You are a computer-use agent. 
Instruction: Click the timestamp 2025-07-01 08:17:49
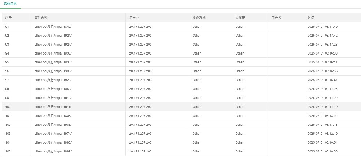323,27
